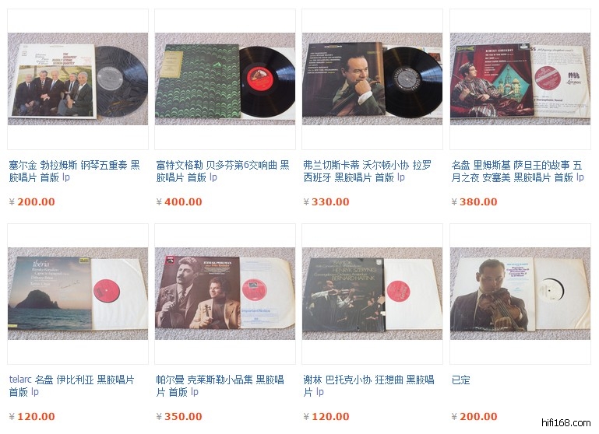Click the 塞尔金 勃拉姆斯 钢琴五重奏 title link
This screenshot has width=599, height=434.
[x=75, y=171]
